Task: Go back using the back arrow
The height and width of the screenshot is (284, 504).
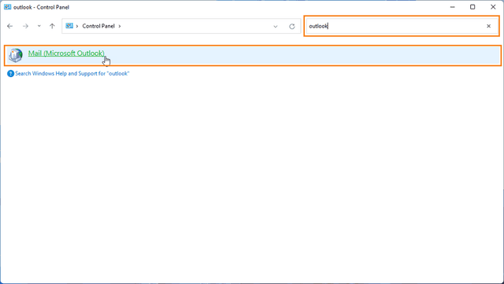Action: coord(10,26)
